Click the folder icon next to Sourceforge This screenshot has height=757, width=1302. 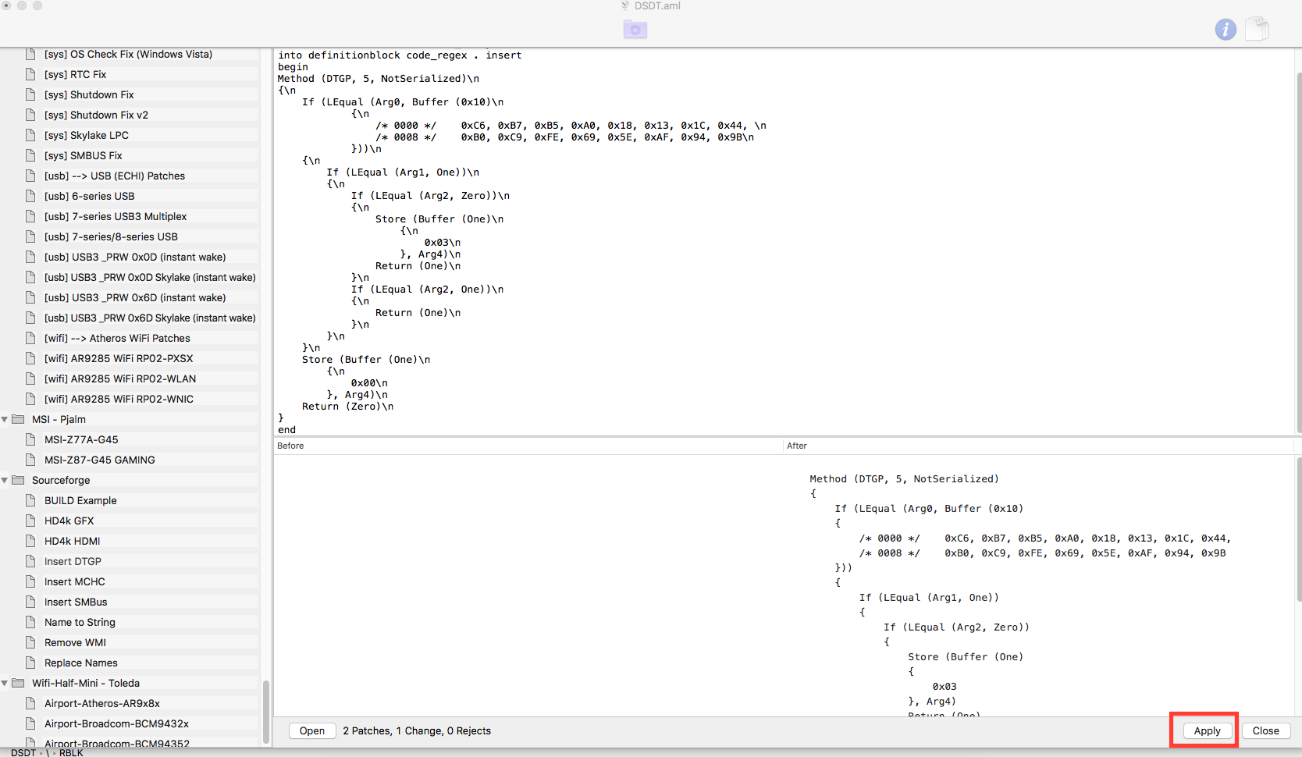(18, 480)
